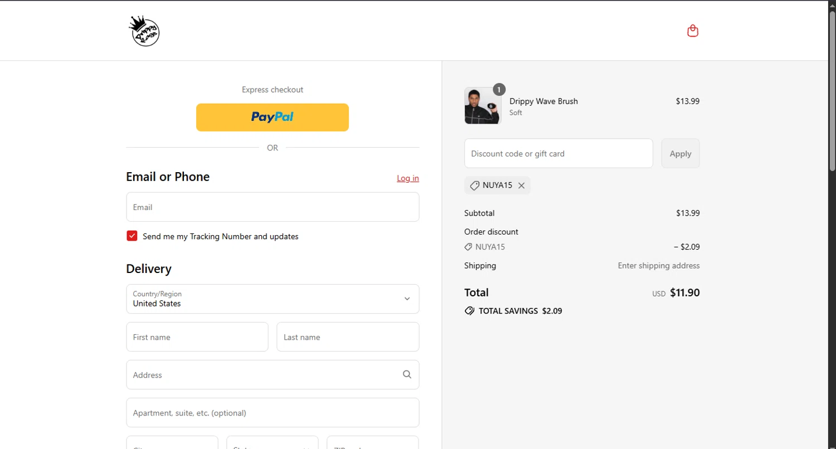Pay with PayPal express checkout
This screenshot has width=836, height=449.
pos(273,118)
